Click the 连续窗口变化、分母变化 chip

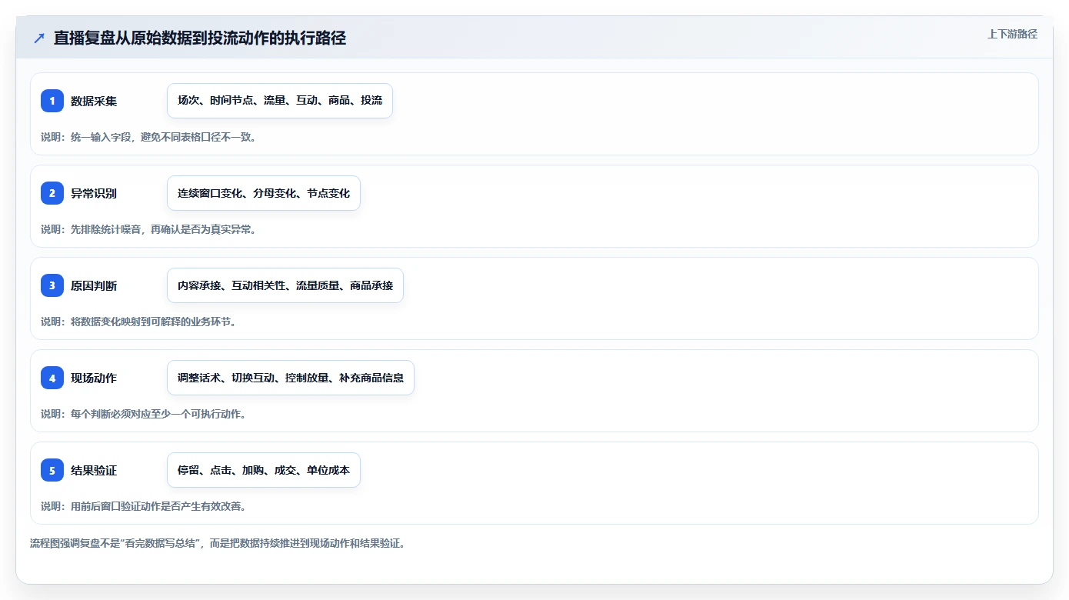click(x=264, y=193)
